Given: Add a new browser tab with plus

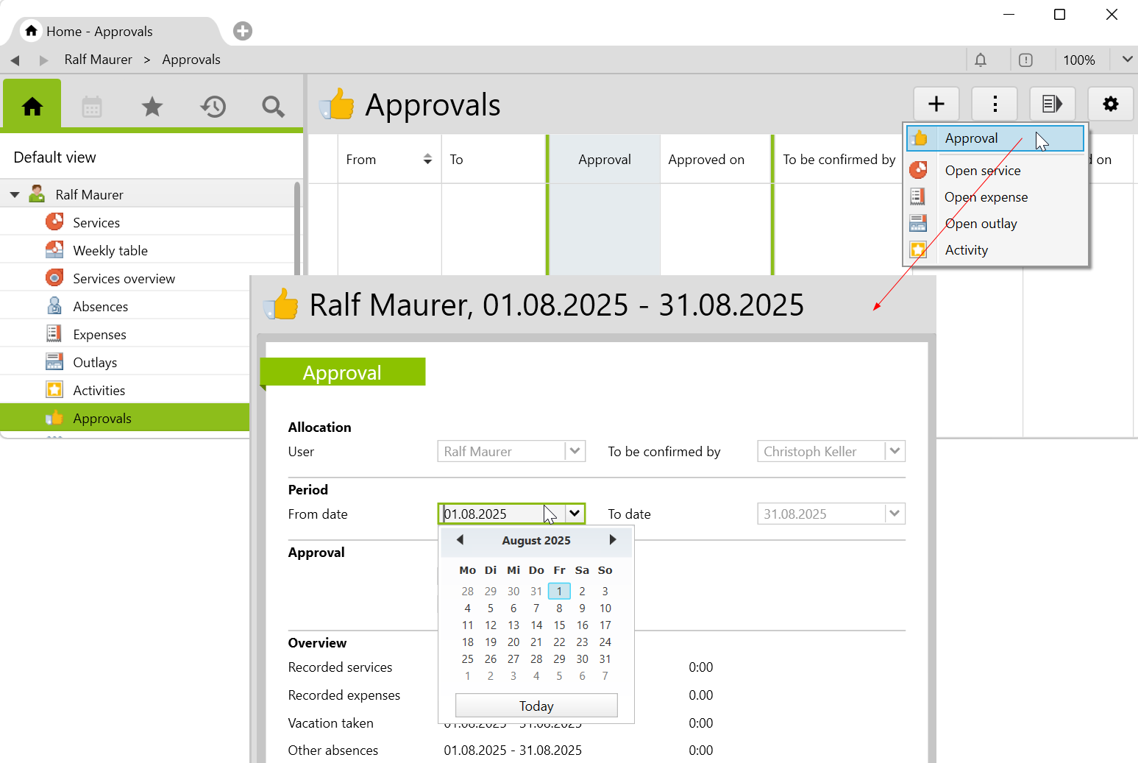Looking at the screenshot, I should [243, 31].
